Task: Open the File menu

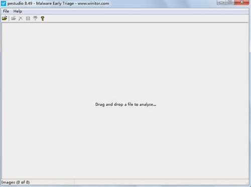Action: (6, 11)
